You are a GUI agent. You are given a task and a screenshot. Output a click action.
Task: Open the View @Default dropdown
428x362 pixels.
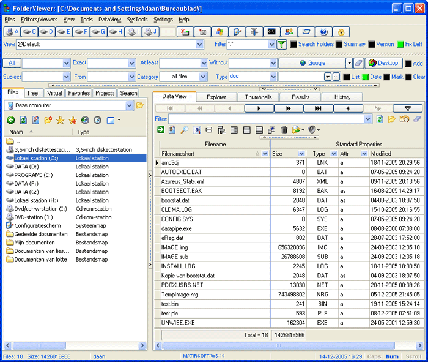pyautogui.click(x=200, y=45)
